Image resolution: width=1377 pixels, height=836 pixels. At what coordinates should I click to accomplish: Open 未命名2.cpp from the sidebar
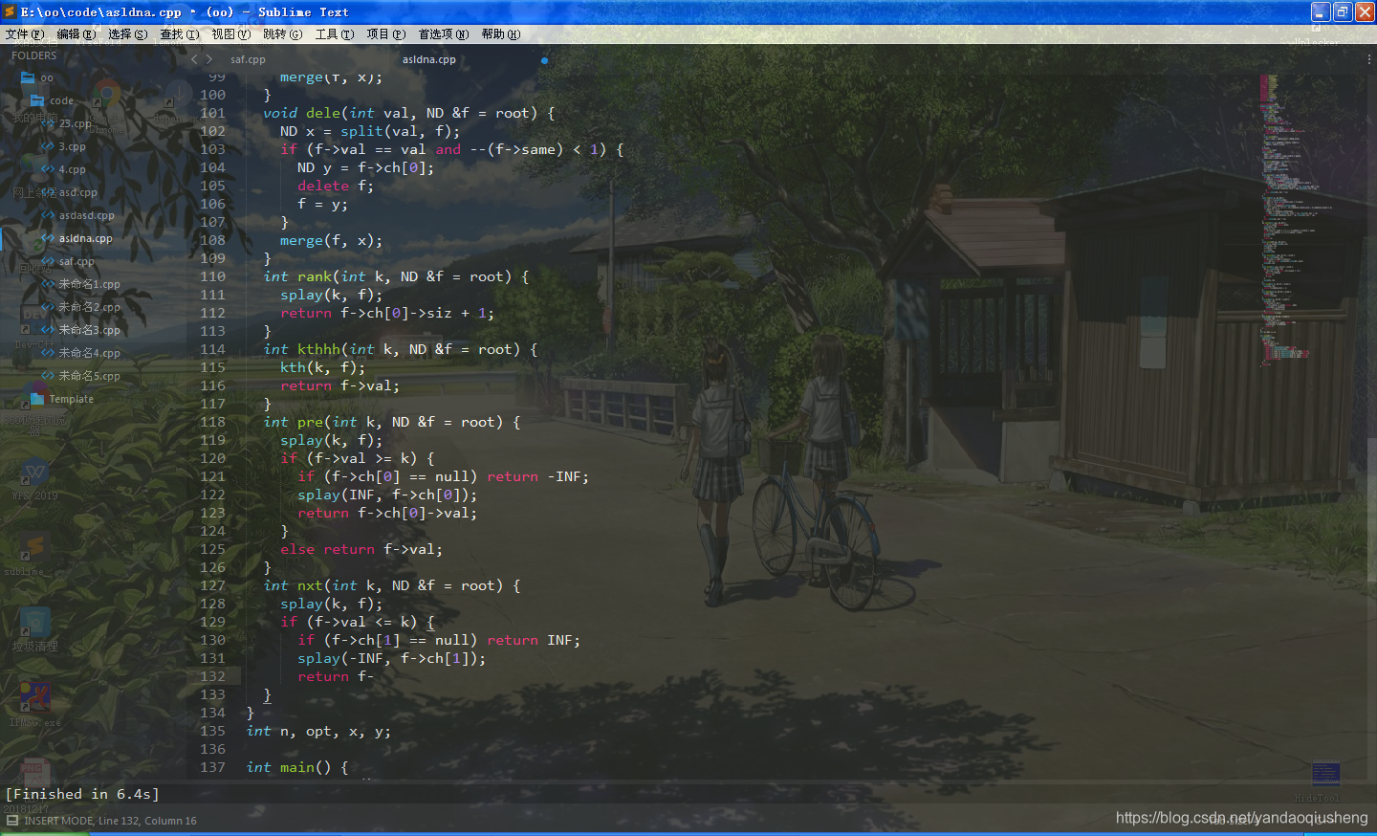coord(89,307)
